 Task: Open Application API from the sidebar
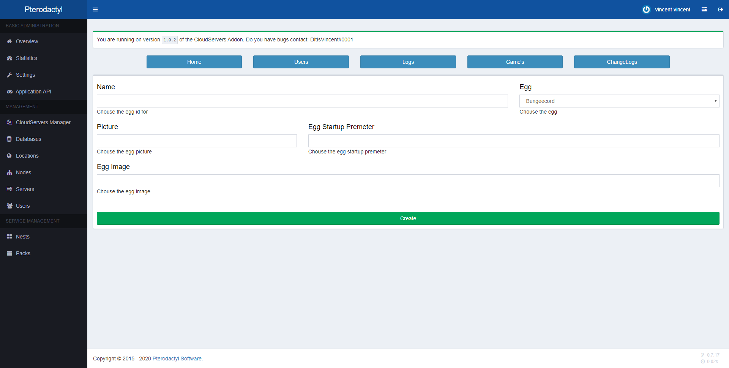point(33,92)
